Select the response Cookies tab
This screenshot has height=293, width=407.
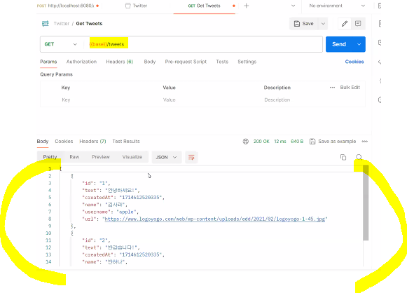click(x=64, y=142)
